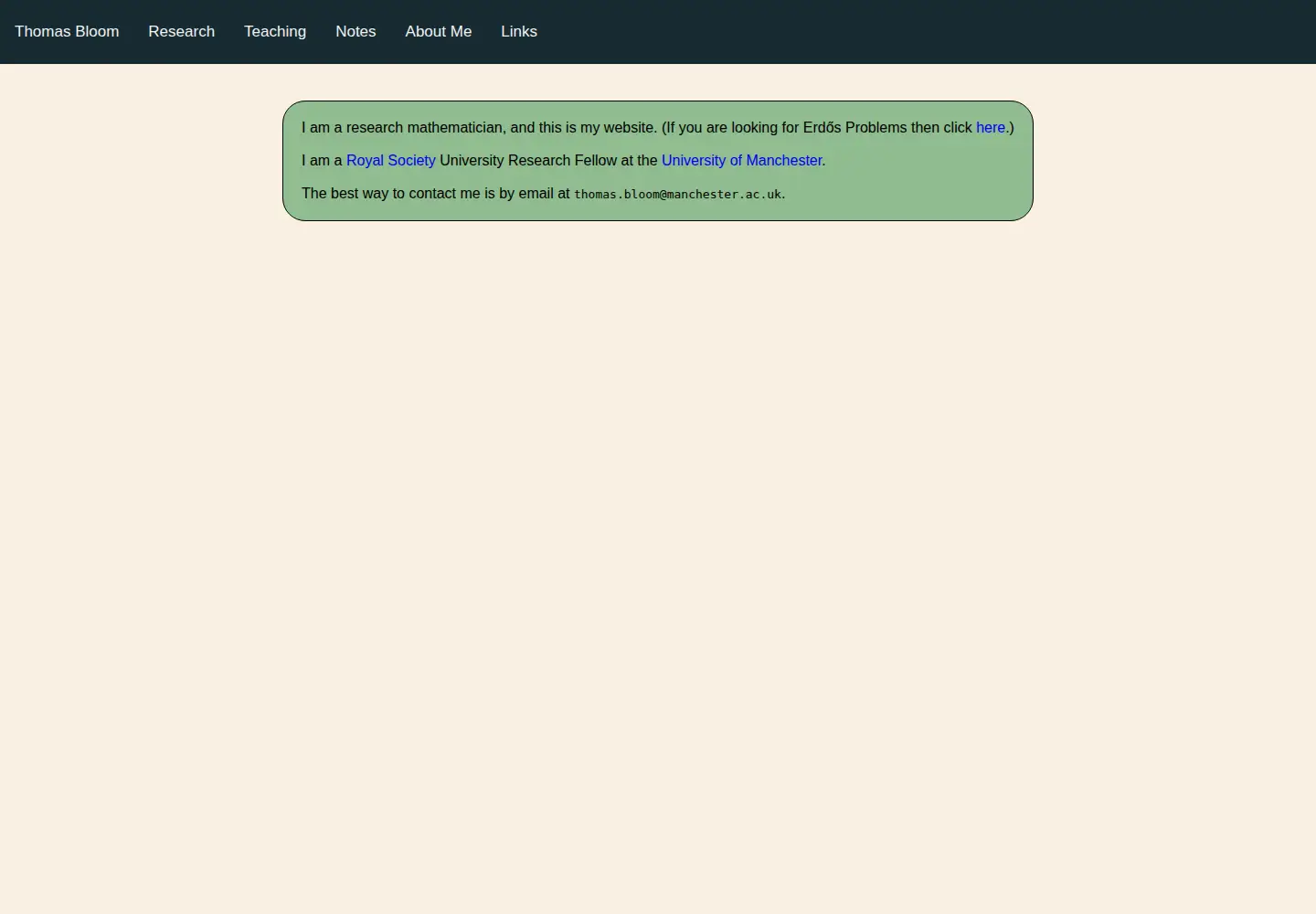The height and width of the screenshot is (914, 1316).
Task: Open the University of Manchester link
Action: [742, 161]
